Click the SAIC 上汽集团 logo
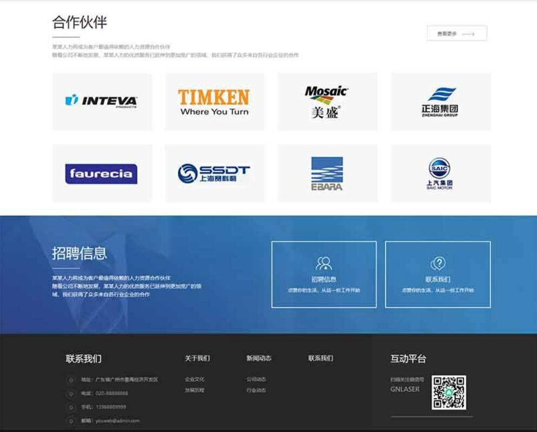 point(441,174)
